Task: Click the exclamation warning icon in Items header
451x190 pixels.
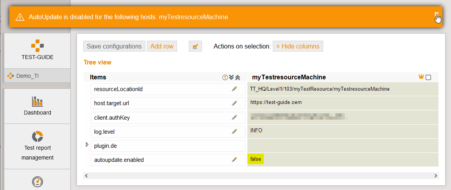Action: [225, 77]
